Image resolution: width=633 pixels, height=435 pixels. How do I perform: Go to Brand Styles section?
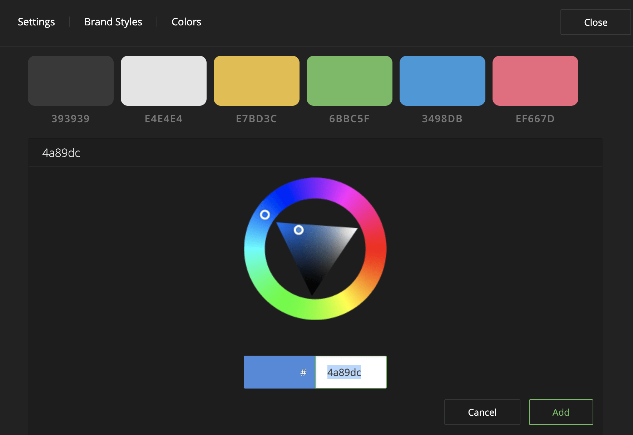pos(113,22)
